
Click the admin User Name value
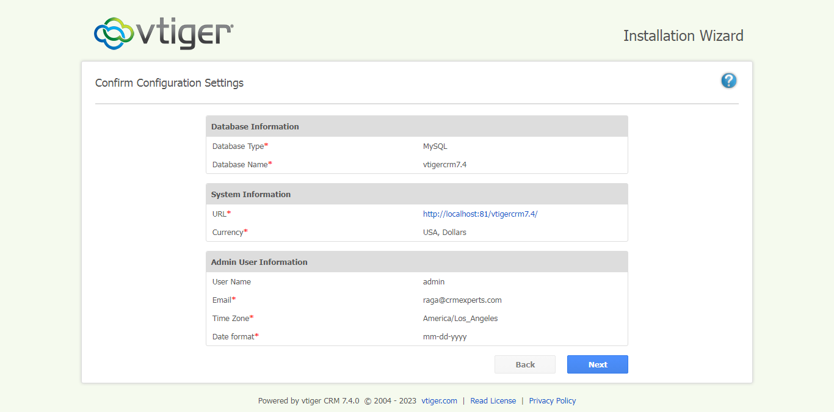pos(433,281)
